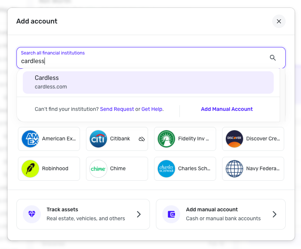Click the search magnifier icon

273,57
